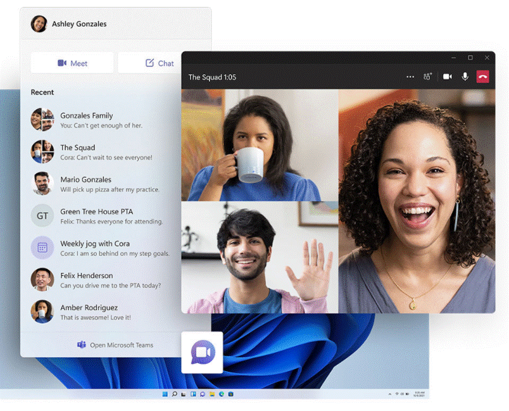Open the Green Tree House PTA chat
The height and width of the screenshot is (411, 509).
[101, 216]
